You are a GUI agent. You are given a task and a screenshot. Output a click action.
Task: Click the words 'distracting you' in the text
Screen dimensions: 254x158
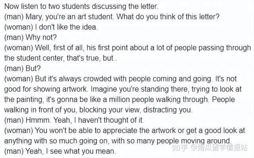tap(168, 110)
